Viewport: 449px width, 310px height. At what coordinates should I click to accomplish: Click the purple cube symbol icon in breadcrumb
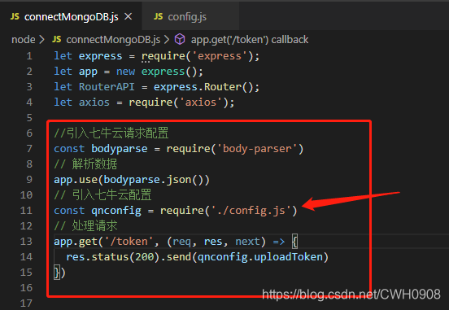[x=180, y=39]
